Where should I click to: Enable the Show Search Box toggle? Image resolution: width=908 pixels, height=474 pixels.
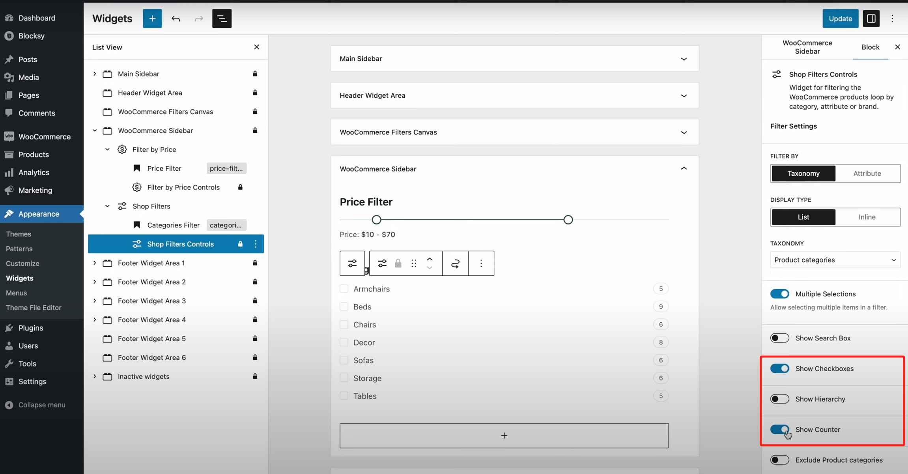(779, 338)
